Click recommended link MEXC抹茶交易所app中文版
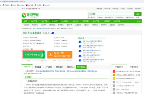This screenshot has width=144, height=94. [32, 74]
